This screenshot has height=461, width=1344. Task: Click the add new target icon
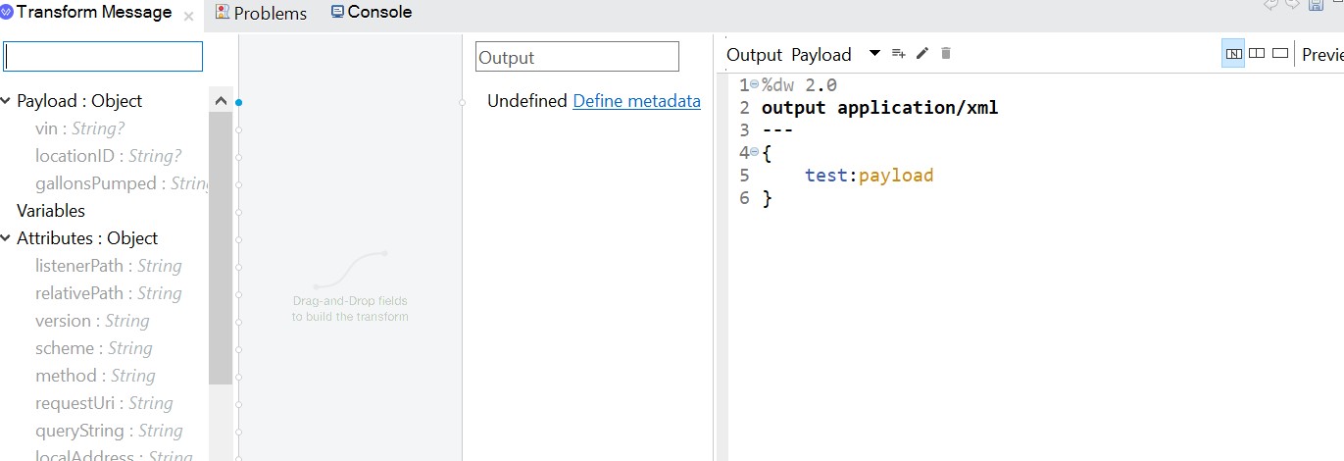(898, 54)
